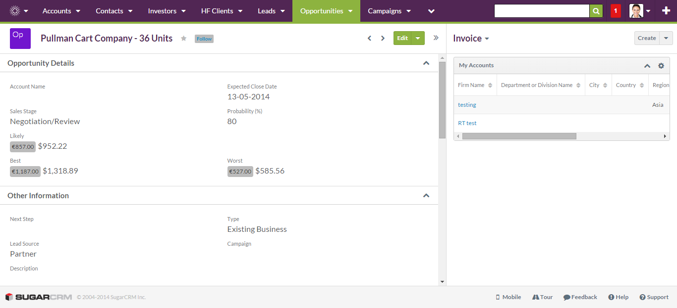Click the global search input field
677x308 pixels.
[x=542, y=11]
